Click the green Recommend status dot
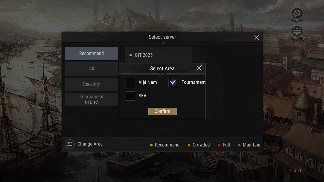Screen dimensions: 324x182 point(151,145)
